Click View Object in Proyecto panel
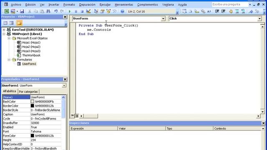Image resolution: width=267 pixels, height=150 pixels. [x=11, y=23]
